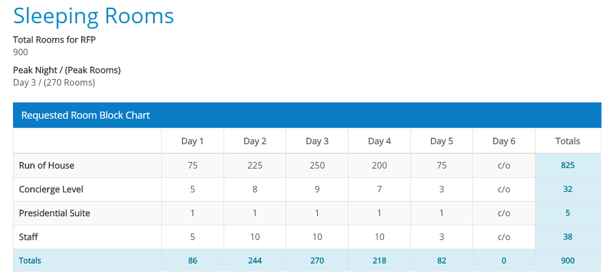Screen dimensions: 602x272
Task: Click the Day 3 column header
Action: [317, 141]
